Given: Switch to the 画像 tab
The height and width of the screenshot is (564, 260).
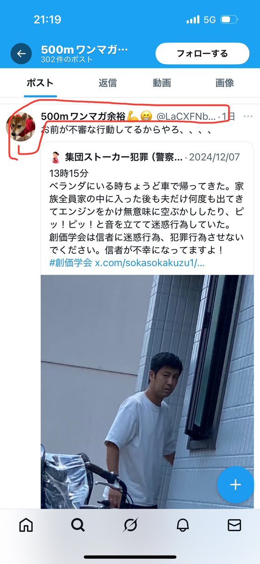Looking at the screenshot, I should point(225,83).
